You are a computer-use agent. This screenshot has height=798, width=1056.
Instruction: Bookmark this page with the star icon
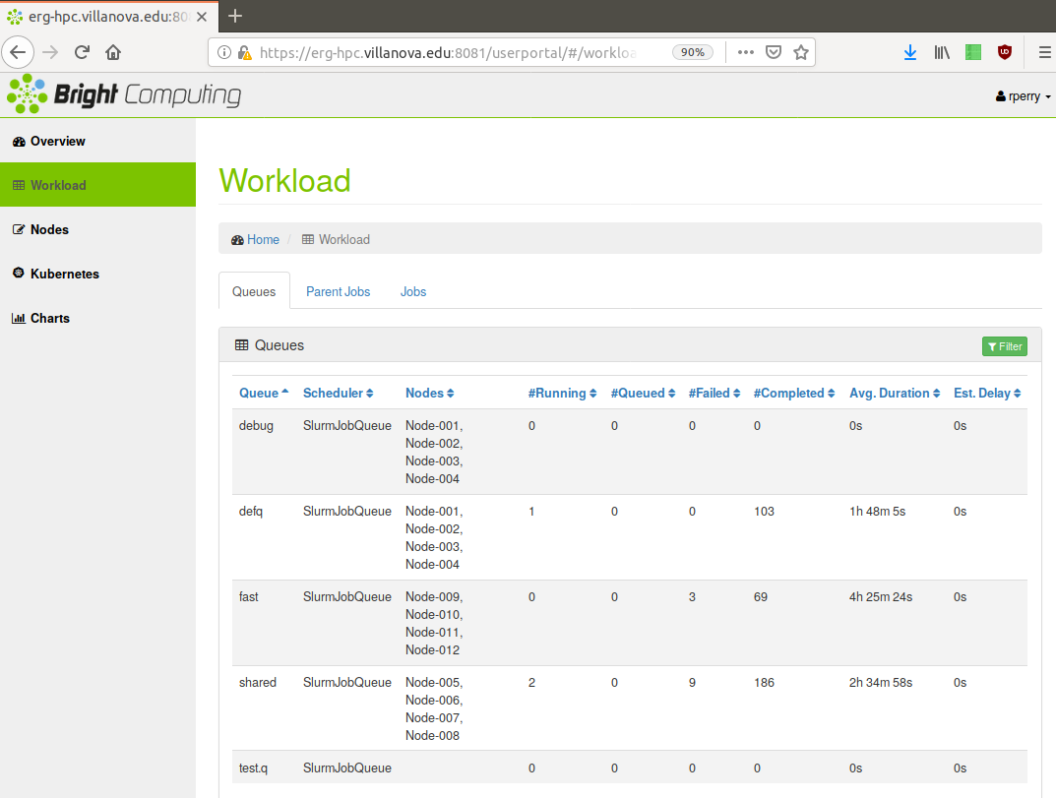(801, 52)
